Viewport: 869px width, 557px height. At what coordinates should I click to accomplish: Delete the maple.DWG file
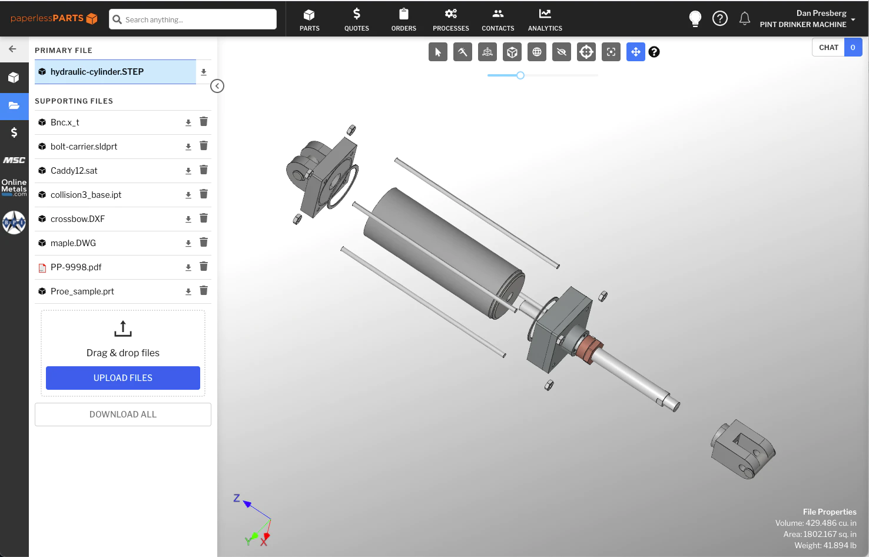click(204, 242)
